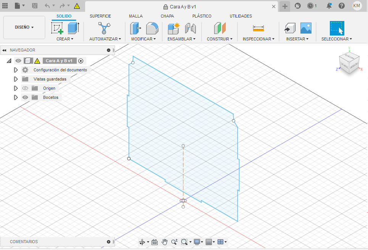The height and width of the screenshot is (250, 368).
Task: Open the notifications bell
Action: click(x=329, y=6)
